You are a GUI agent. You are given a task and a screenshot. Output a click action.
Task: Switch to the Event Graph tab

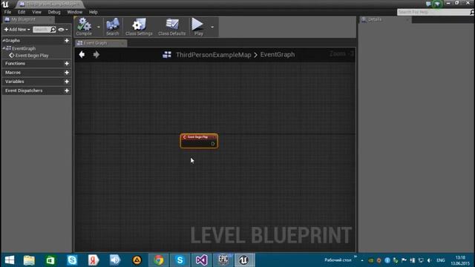tap(100, 43)
